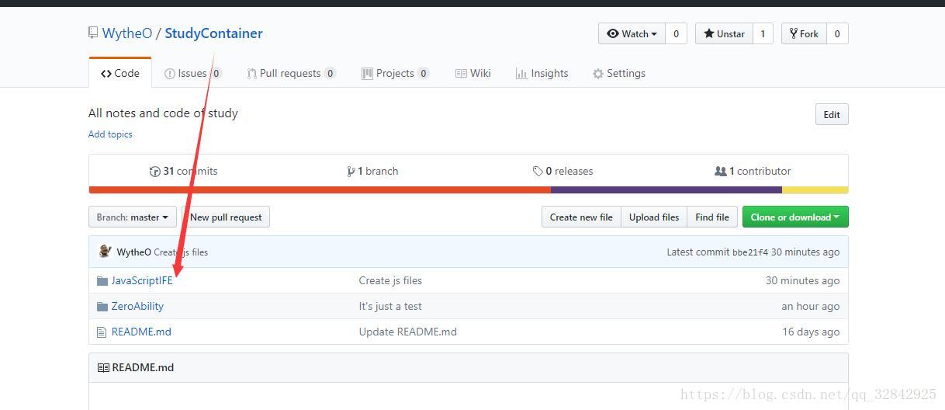Viewport: 945px width, 410px height.
Task: Open the StudyContainer repository link
Action: pyautogui.click(x=213, y=33)
